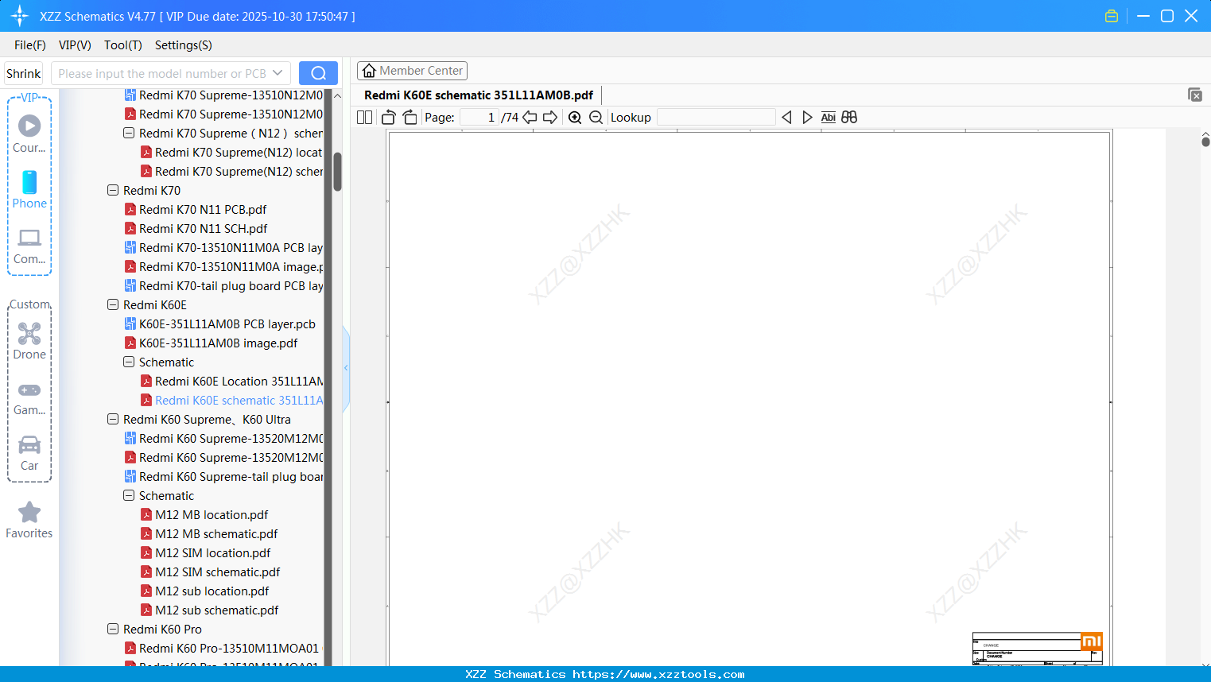Click the binoculars search icon
The height and width of the screenshot is (682, 1211).
tap(849, 118)
